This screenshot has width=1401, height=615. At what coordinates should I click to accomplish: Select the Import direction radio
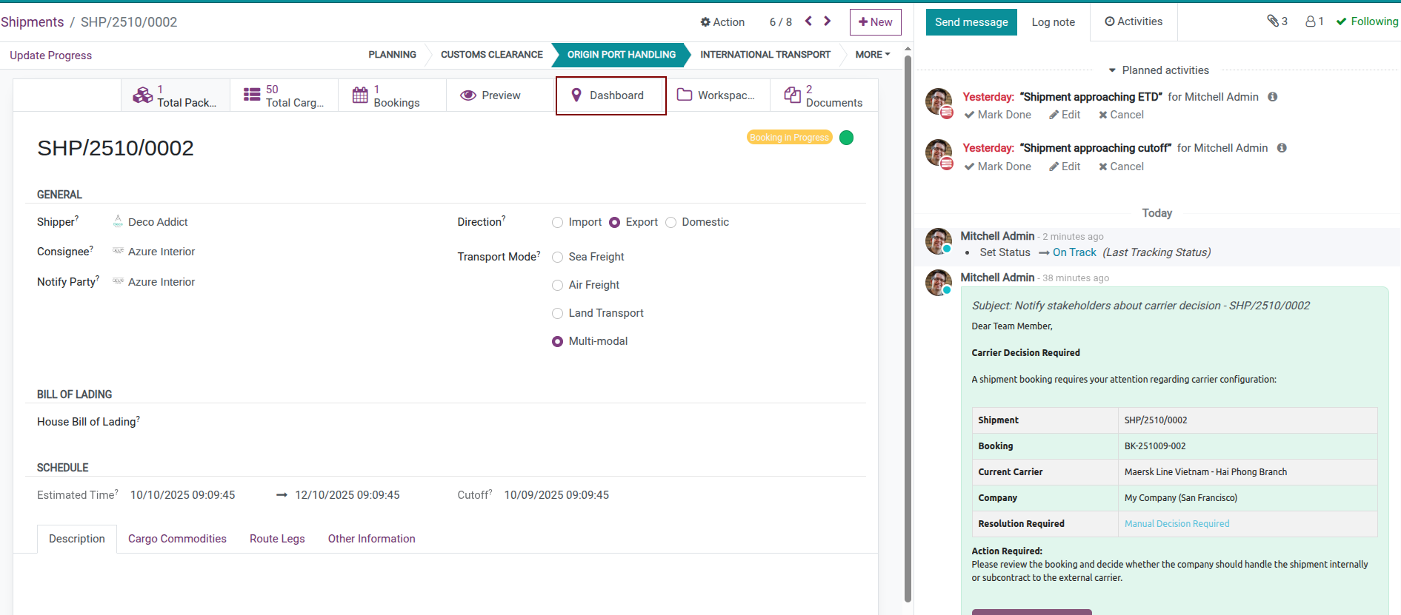558,223
